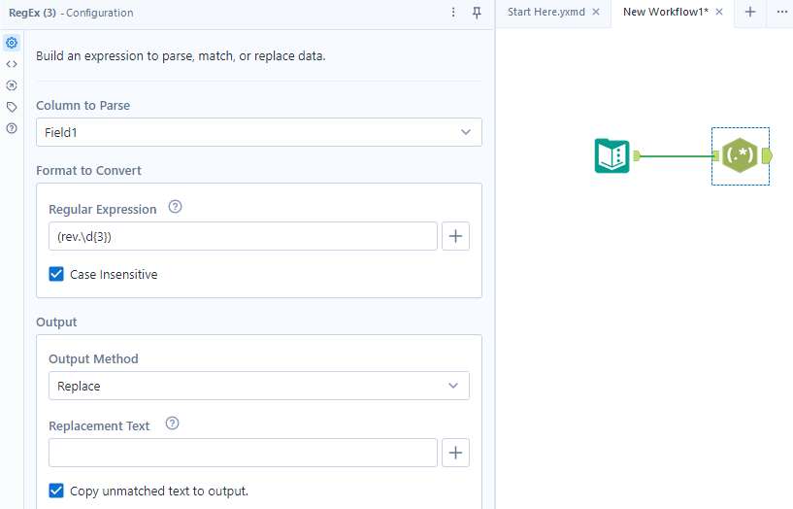793x509 pixels.
Task: Click help icon beside Replacement Text label
Action: click(173, 424)
